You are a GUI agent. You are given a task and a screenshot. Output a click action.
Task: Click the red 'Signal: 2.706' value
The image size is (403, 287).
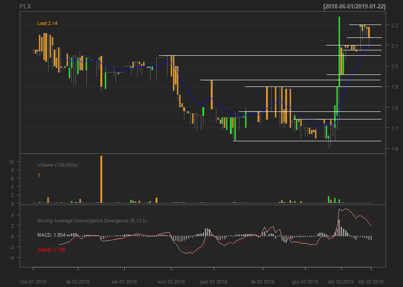[51, 250]
